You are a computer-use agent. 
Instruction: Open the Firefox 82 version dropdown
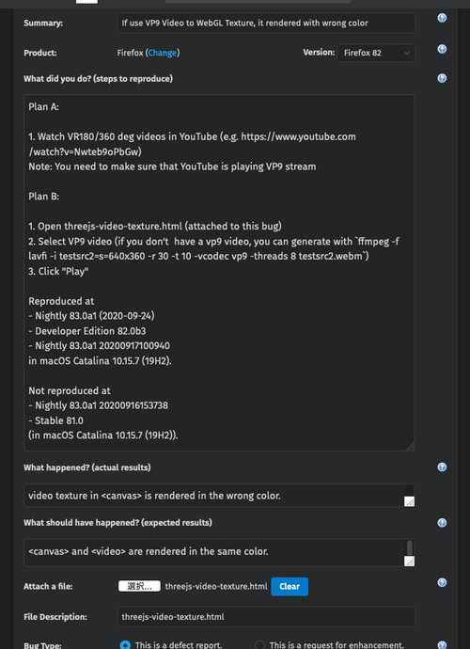point(376,53)
